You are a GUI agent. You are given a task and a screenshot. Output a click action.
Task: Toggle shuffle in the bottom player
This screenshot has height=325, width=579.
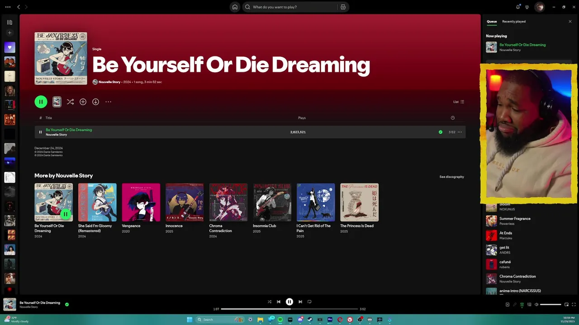[270, 302]
